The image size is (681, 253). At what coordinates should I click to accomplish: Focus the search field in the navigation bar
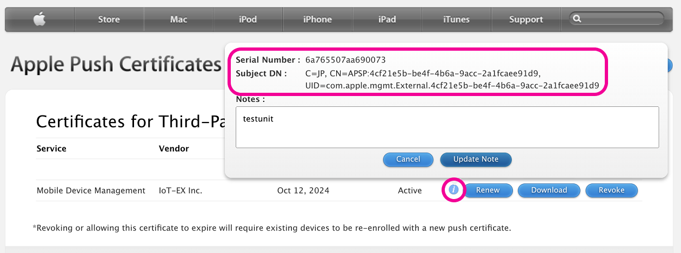(x=622, y=19)
